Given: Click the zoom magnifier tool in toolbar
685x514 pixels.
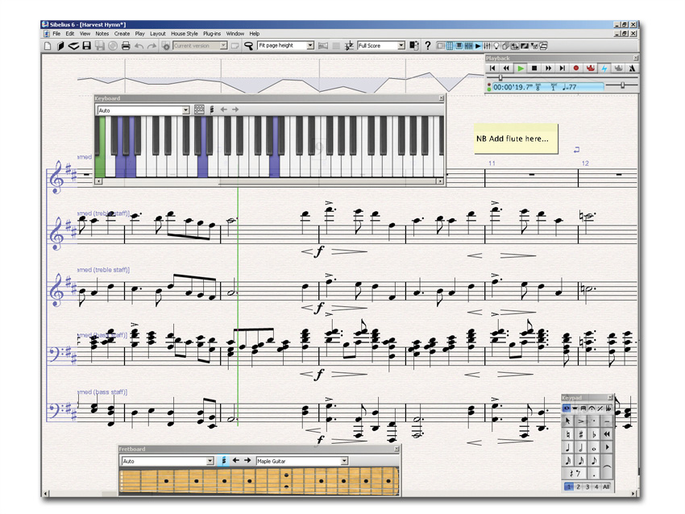Looking at the screenshot, I should [248, 46].
